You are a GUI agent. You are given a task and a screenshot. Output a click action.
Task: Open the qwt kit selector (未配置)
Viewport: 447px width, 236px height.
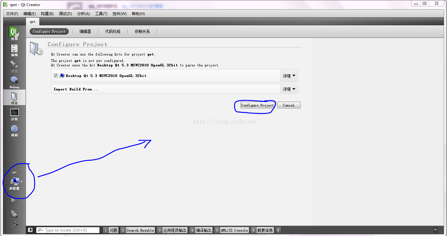point(14,181)
